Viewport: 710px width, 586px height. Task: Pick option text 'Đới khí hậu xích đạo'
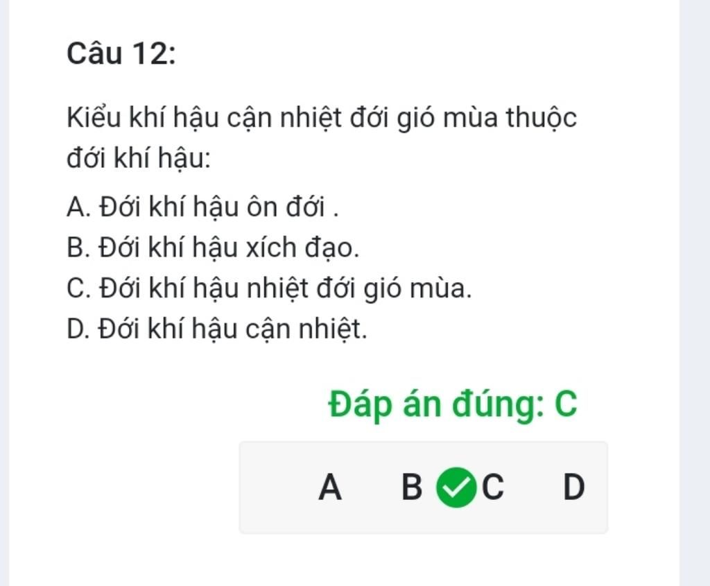[x=229, y=248]
